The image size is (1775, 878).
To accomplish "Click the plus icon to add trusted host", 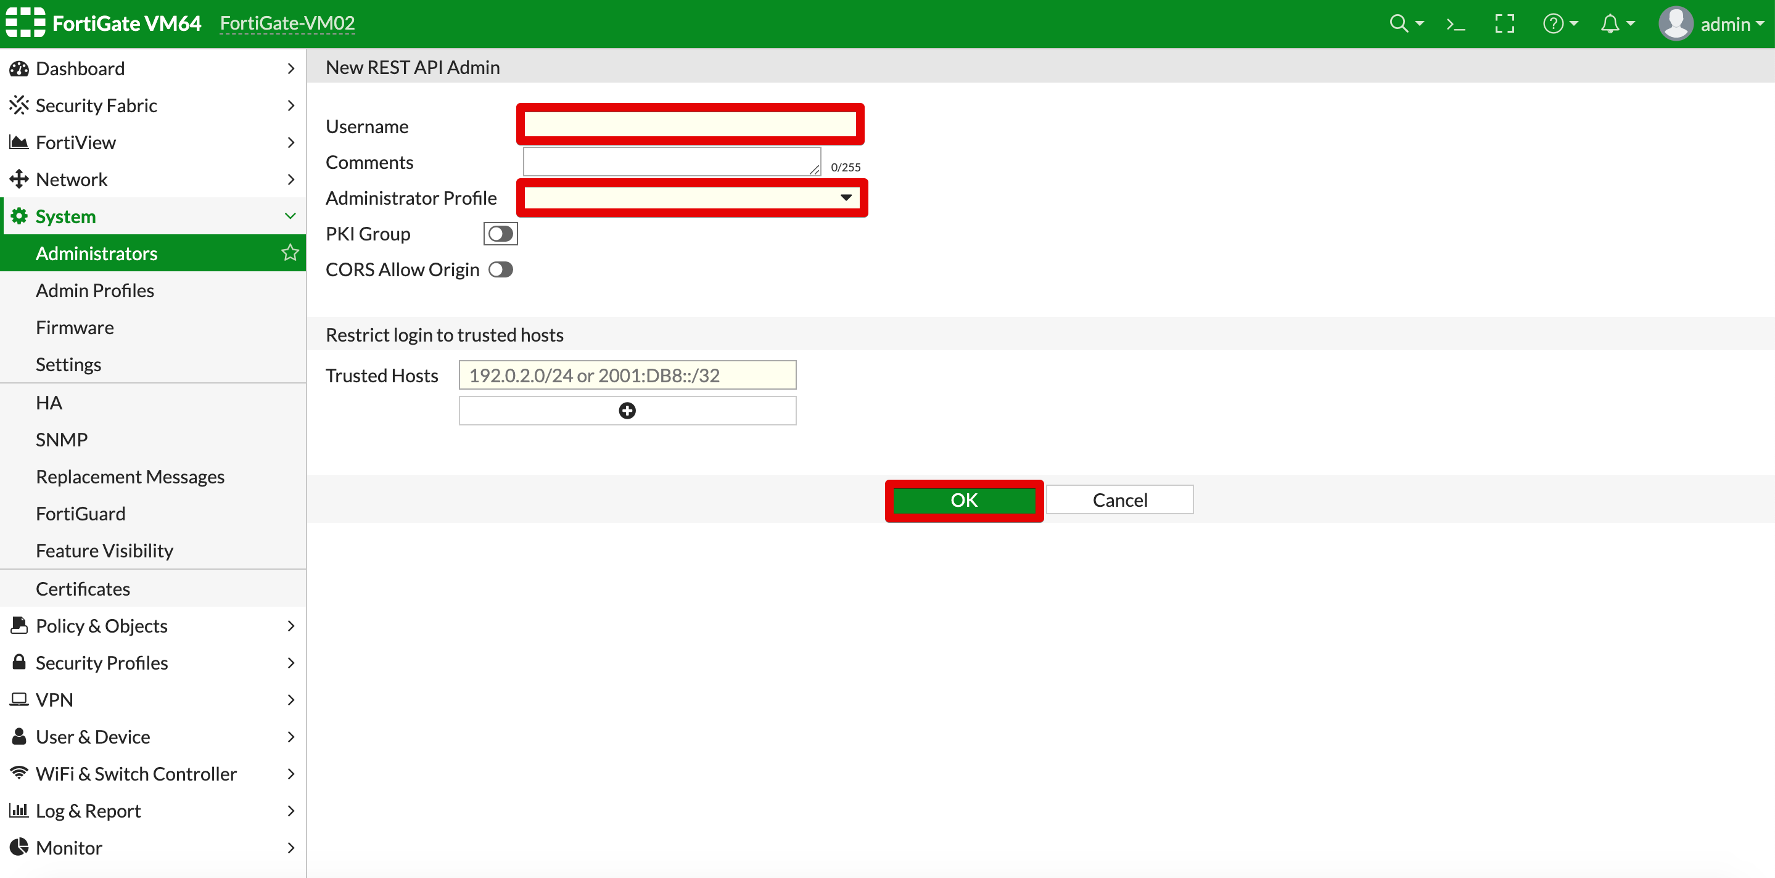I will [627, 411].
